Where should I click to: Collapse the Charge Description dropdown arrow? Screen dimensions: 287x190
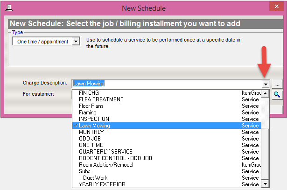tap(265, 84)
